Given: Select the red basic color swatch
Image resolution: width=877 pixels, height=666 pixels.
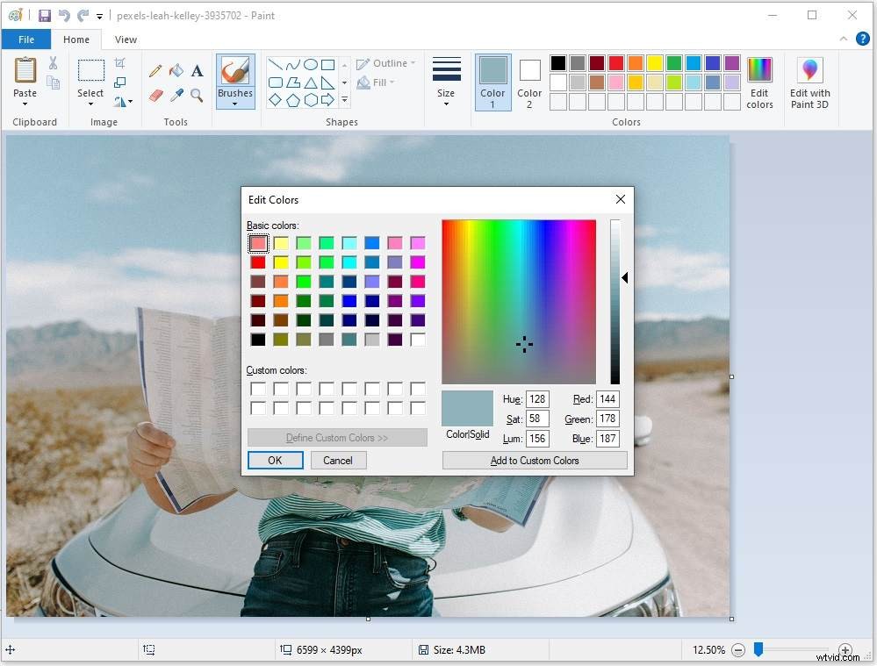Looking at the screenshot, I should [x=258, y=261].
